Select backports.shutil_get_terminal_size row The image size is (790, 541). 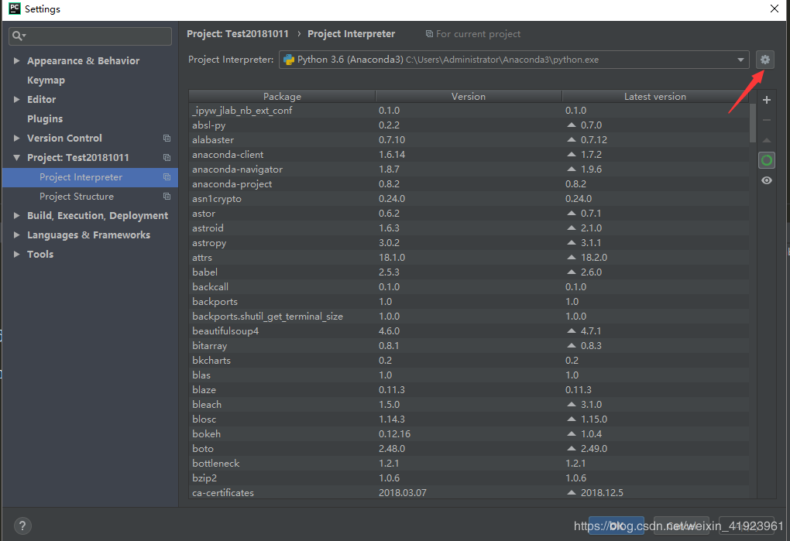pos(469,317)
